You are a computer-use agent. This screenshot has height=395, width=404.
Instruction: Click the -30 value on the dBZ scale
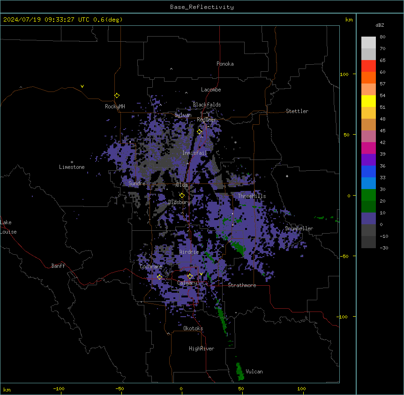point(384,248)
